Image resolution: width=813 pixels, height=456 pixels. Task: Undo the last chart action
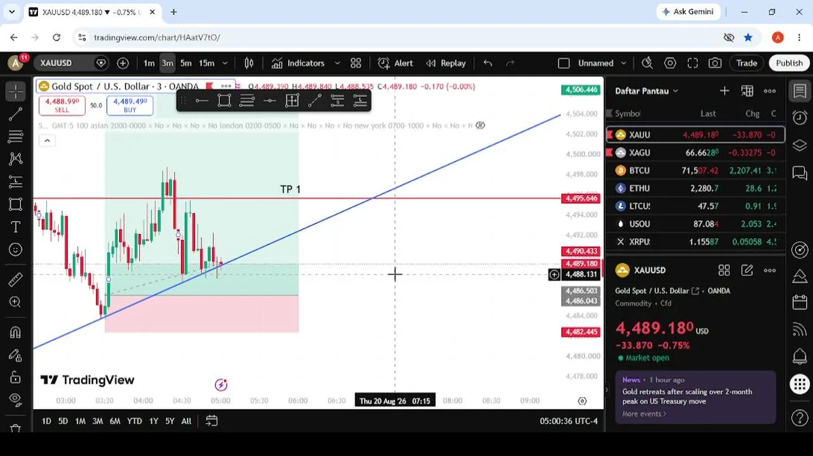[488, 63]
